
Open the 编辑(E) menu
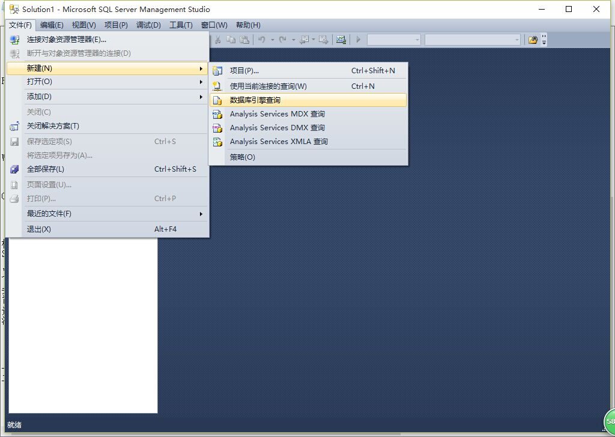pyautogui.click(x=52, y=25)
